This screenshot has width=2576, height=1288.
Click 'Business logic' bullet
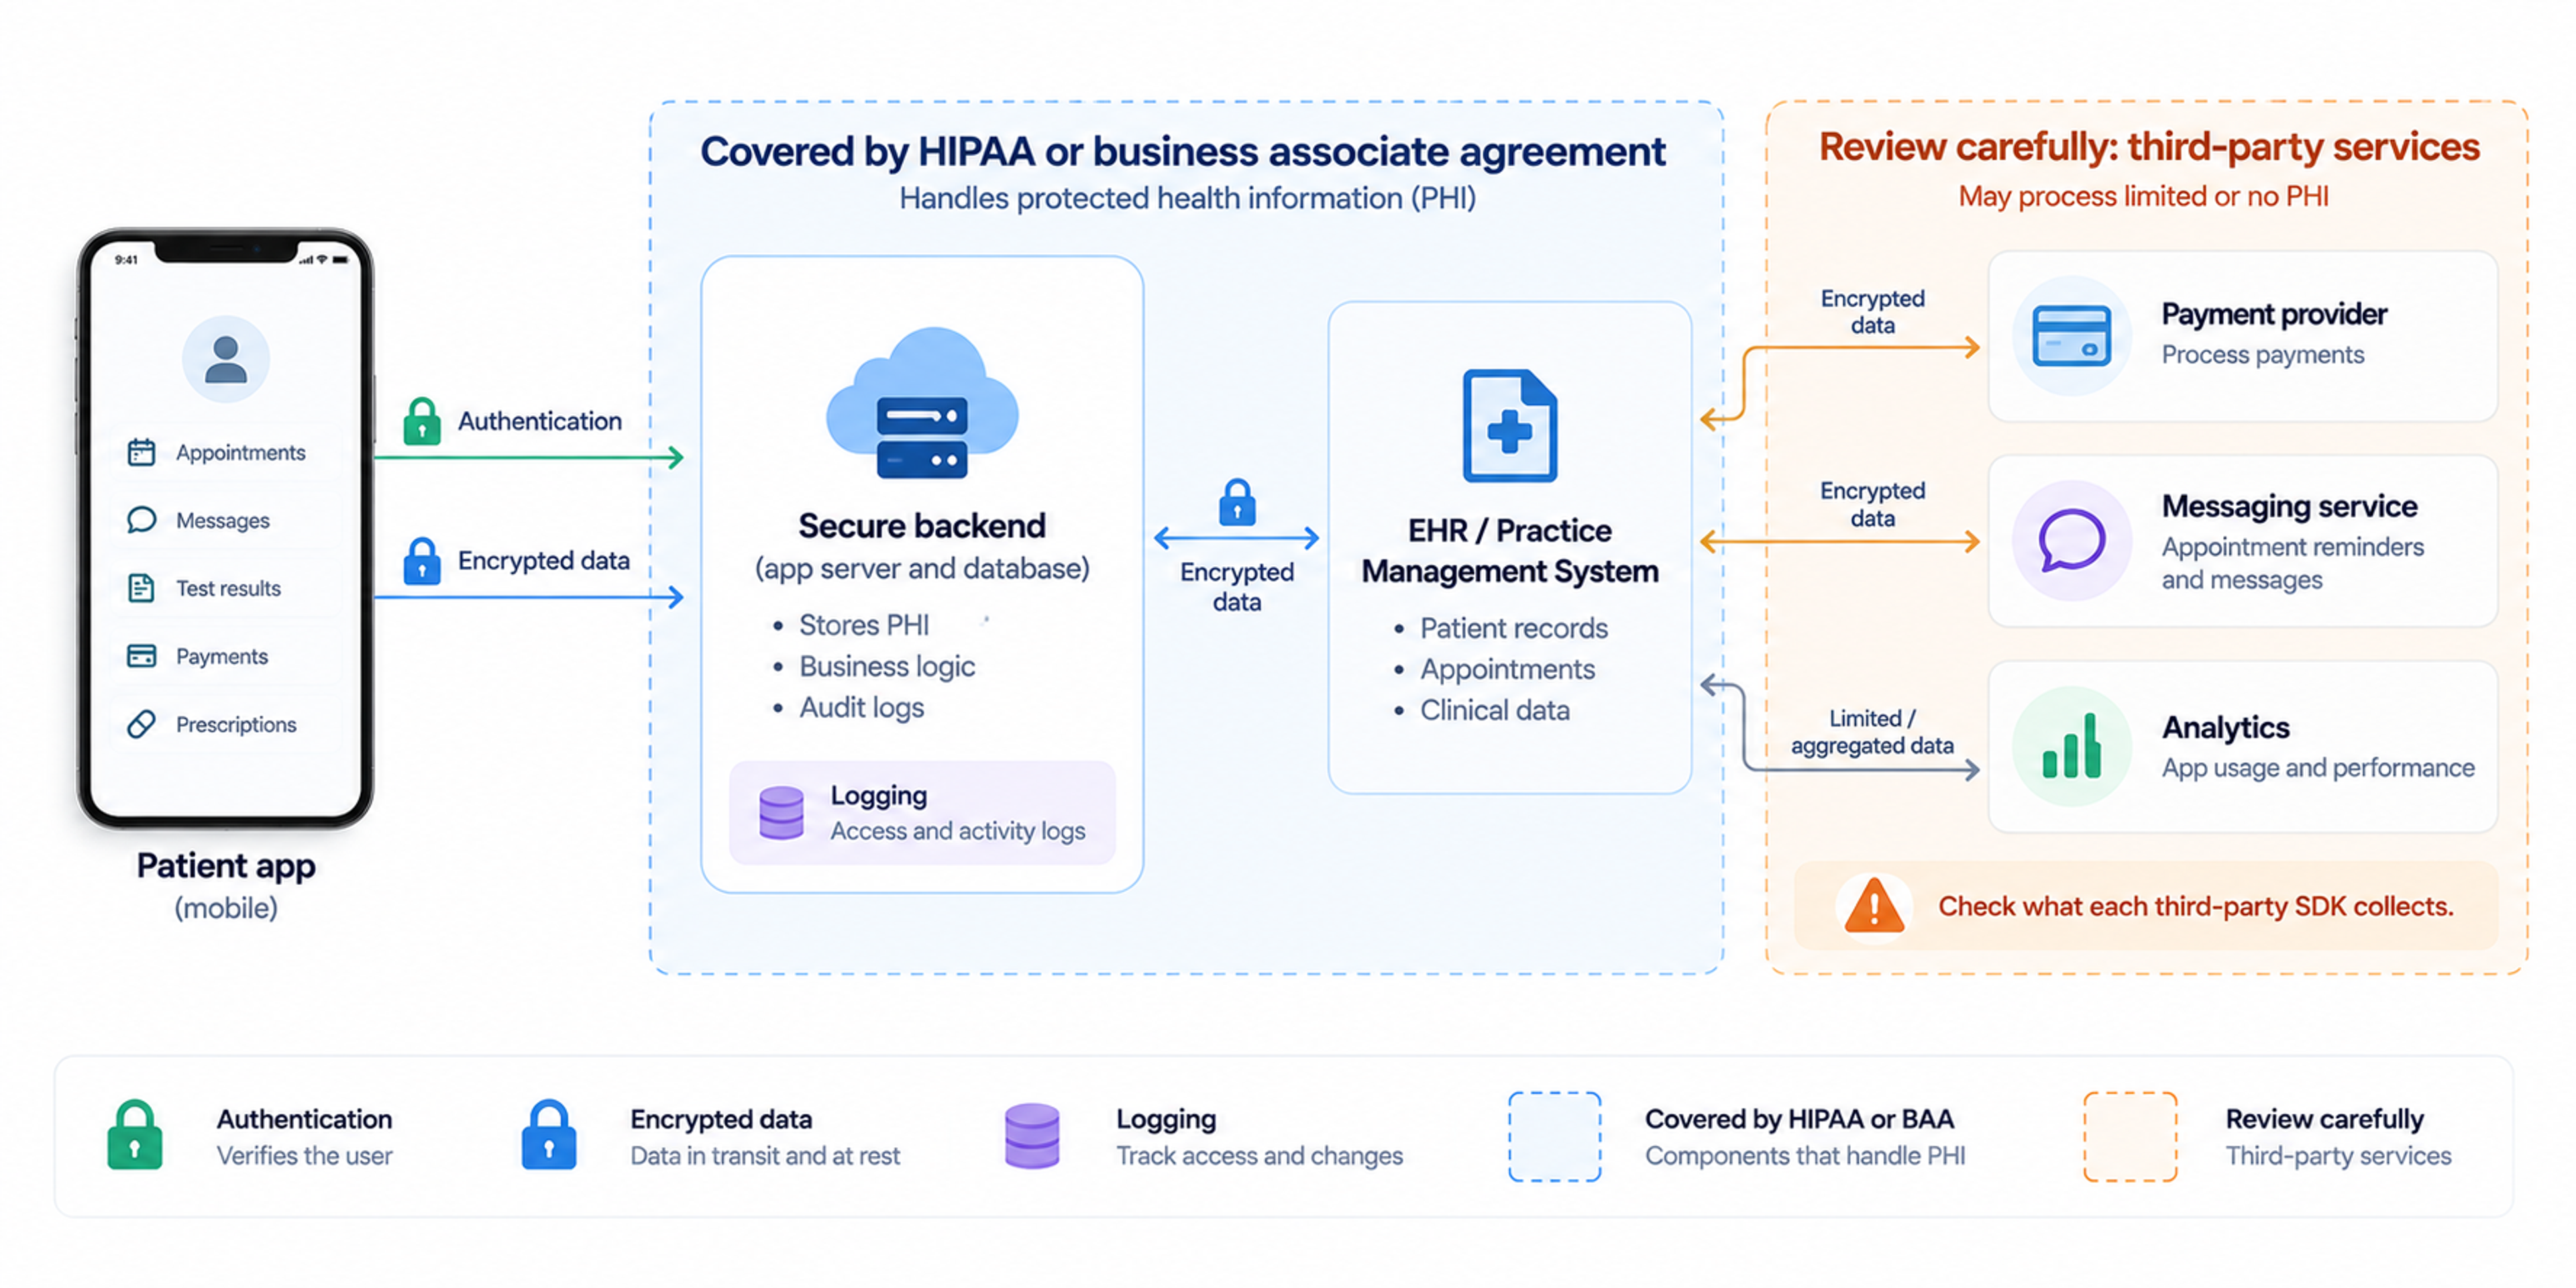pyautogui.click(x=887, y=666)
